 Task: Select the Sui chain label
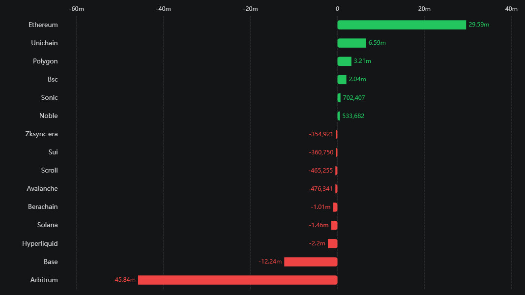click(x=53, y=152)
